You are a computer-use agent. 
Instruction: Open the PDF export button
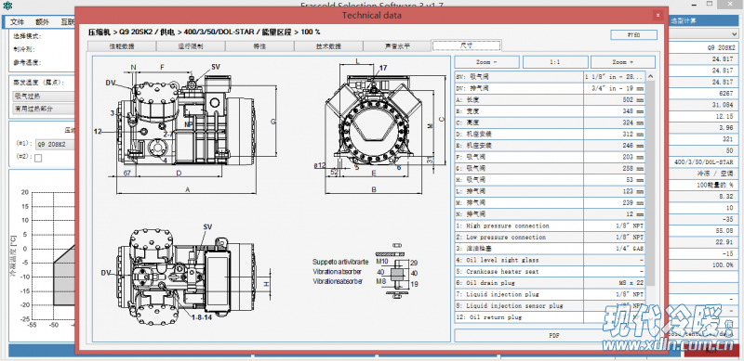[553, 335]
